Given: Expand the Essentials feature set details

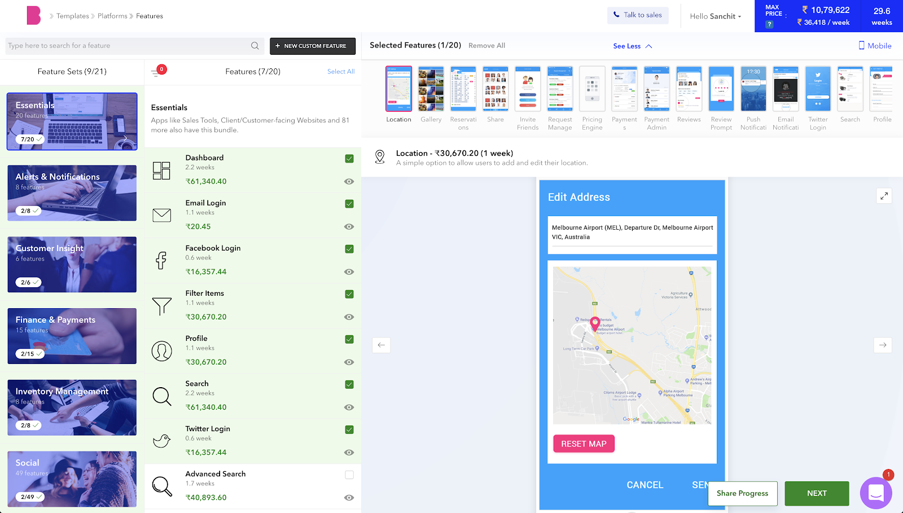Looking at the screenshot, I should click(x=126, y=138).
